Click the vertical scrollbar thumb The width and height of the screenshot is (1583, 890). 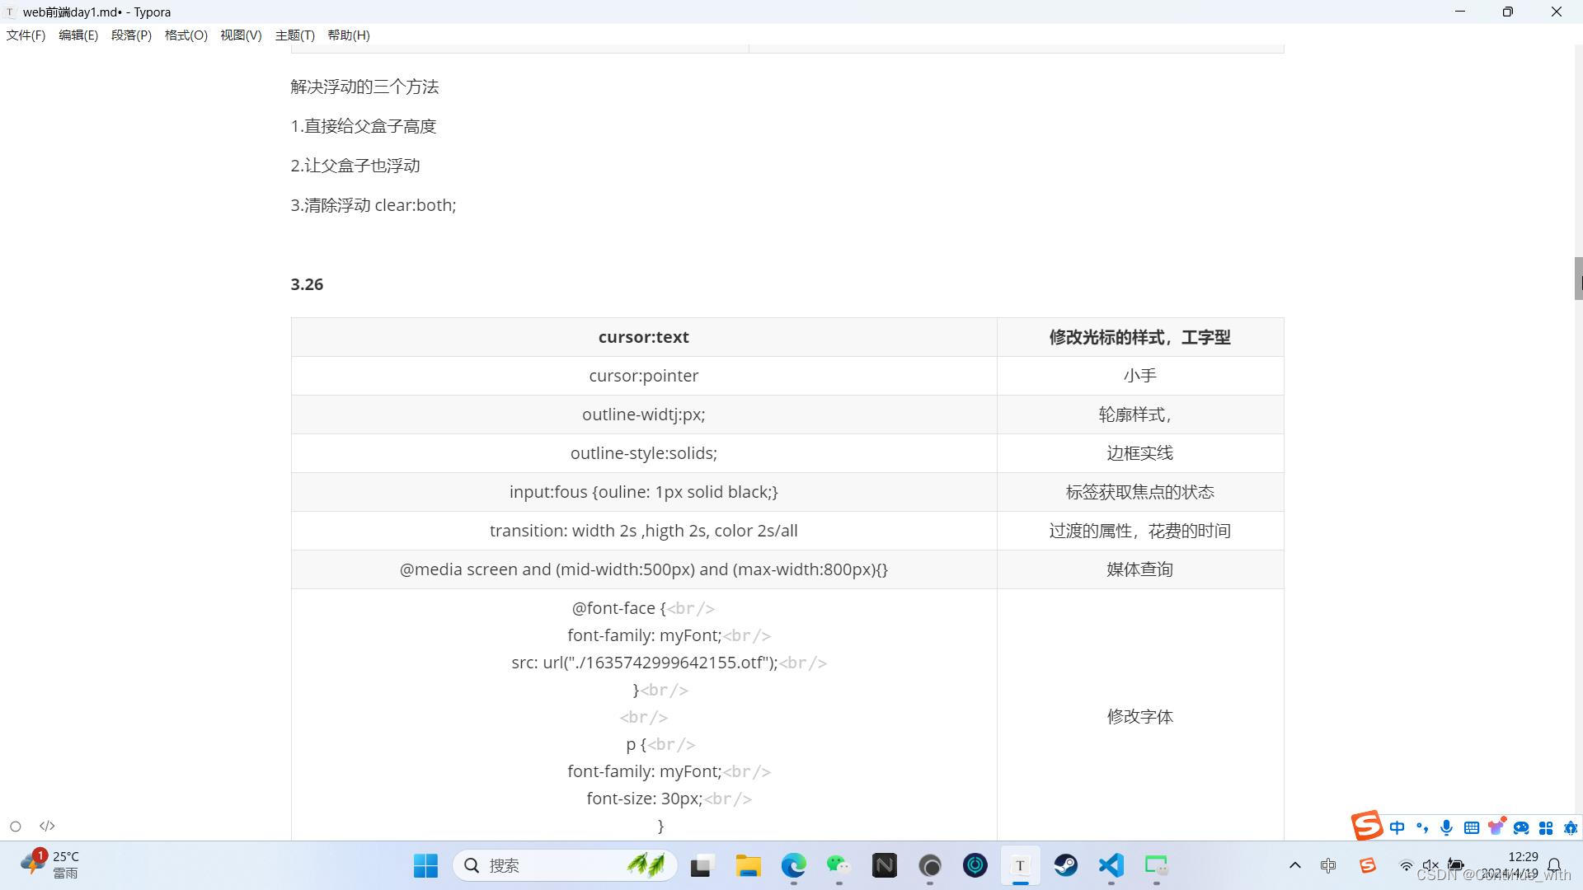coord(1578,279)
